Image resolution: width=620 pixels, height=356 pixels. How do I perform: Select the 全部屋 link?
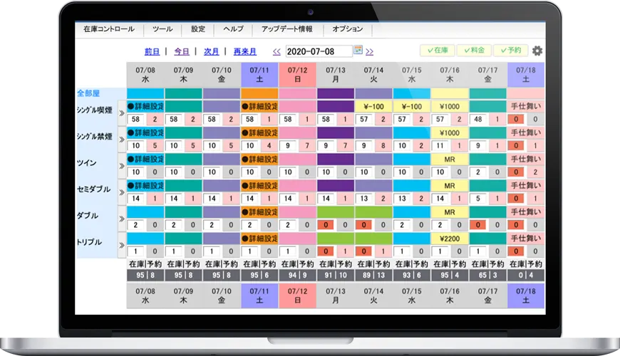point(88,93)
